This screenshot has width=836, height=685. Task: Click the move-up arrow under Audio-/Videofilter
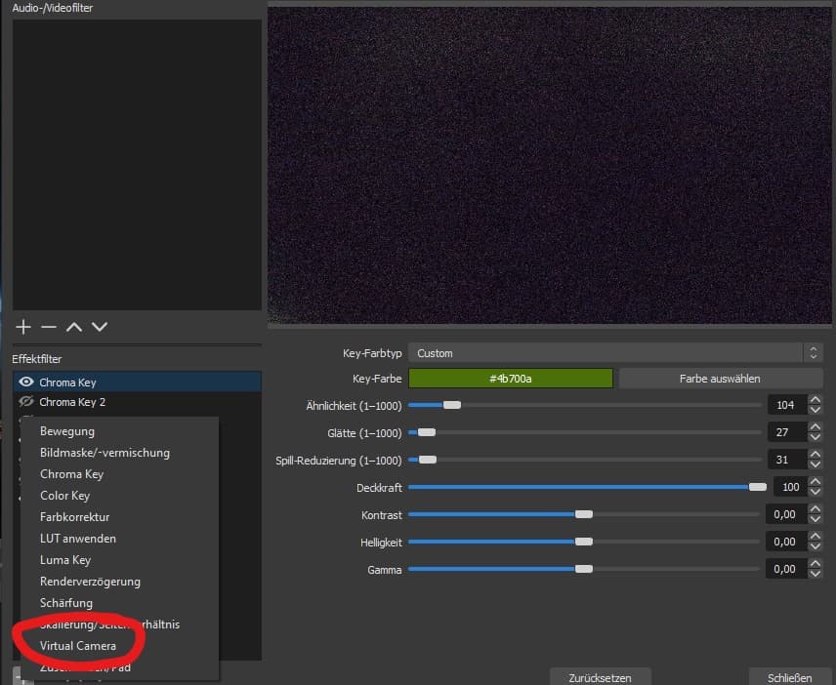click(74, 327)
